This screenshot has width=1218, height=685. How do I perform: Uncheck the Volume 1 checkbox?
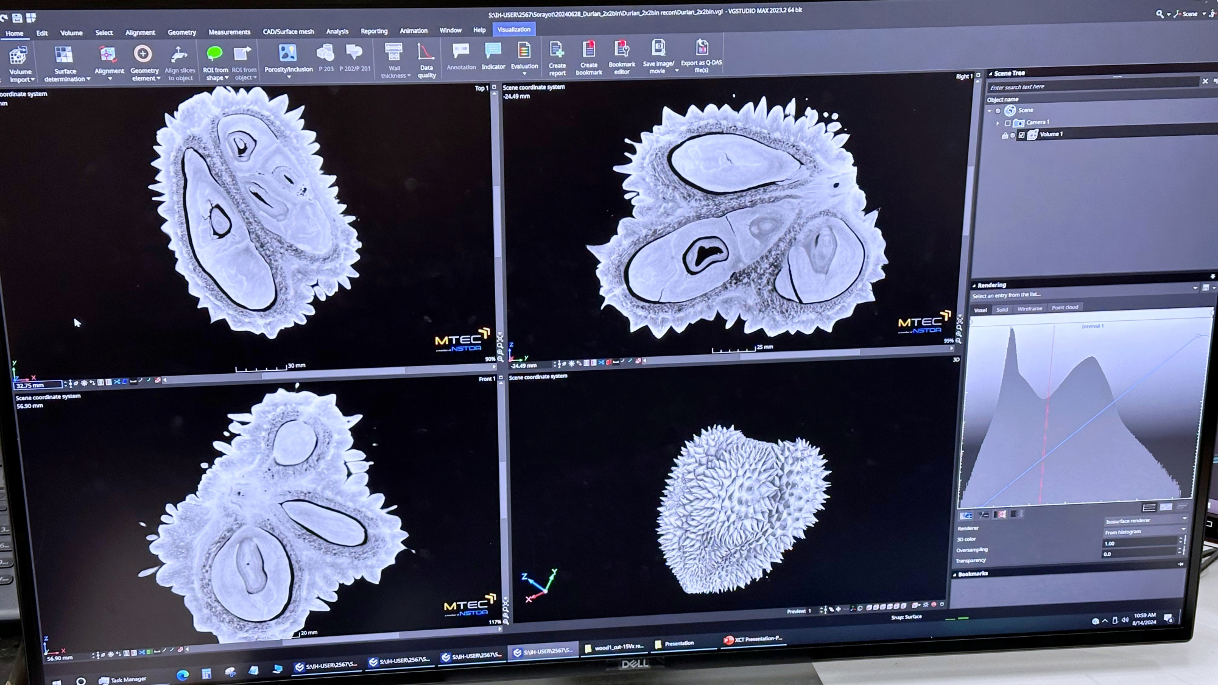1021,135
